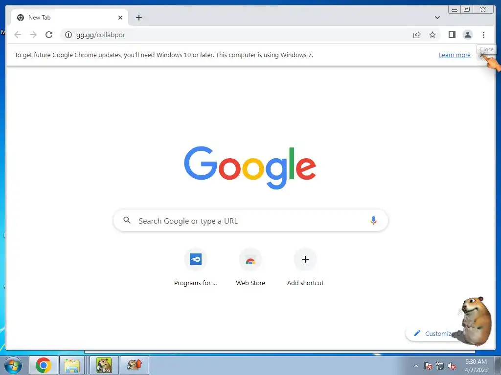501x375 pixels.
Task: Select the New Tab tab
Action: click(69, 18)
